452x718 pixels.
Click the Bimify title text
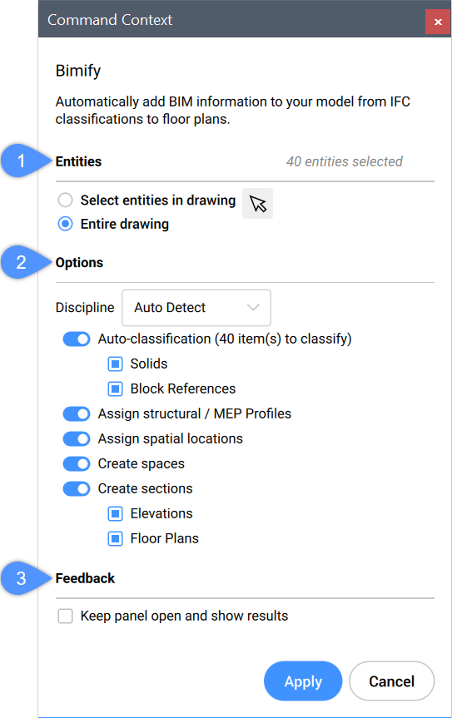pyautogui.click(x=78, y=71)
